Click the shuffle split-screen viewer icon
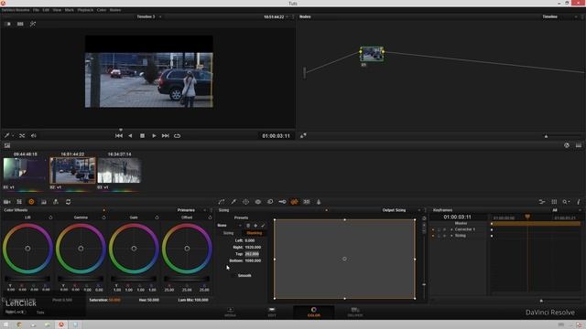Screen dimensions: 586x329 pyautogui.click(x=22, y=136)
